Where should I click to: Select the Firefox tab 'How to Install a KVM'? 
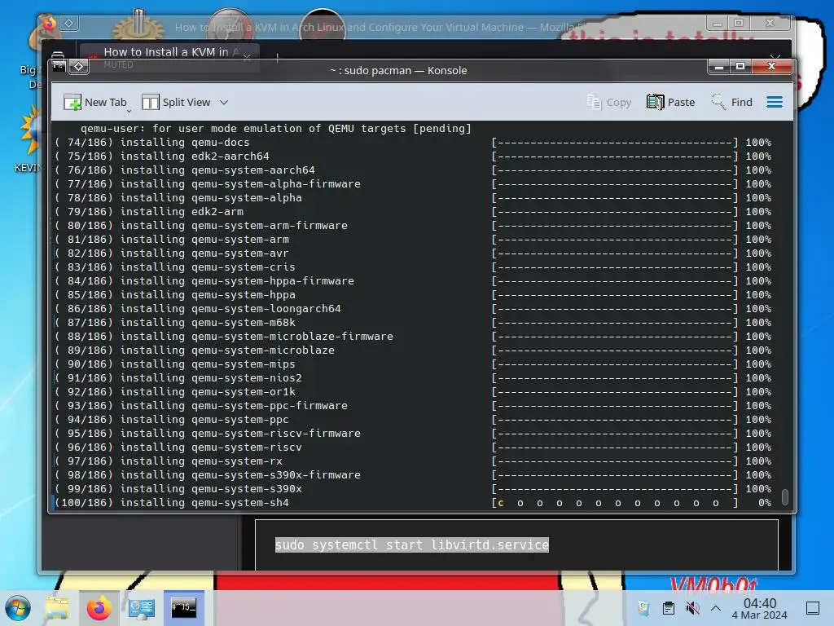coord(169,53)
